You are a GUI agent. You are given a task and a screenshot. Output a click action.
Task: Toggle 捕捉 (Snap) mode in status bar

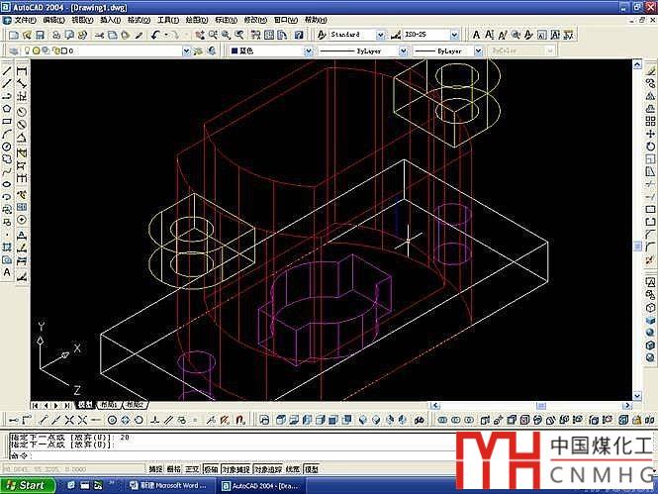(155, 468)
